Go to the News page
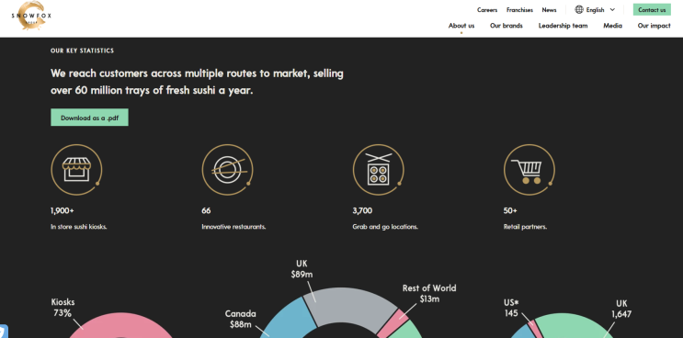683x338 pixels. 549,10
